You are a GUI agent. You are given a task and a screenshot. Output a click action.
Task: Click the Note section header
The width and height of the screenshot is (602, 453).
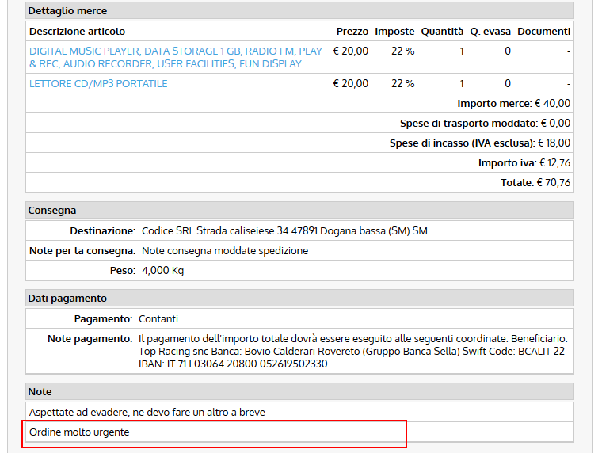pyautogui.click(x=300, y=391)
